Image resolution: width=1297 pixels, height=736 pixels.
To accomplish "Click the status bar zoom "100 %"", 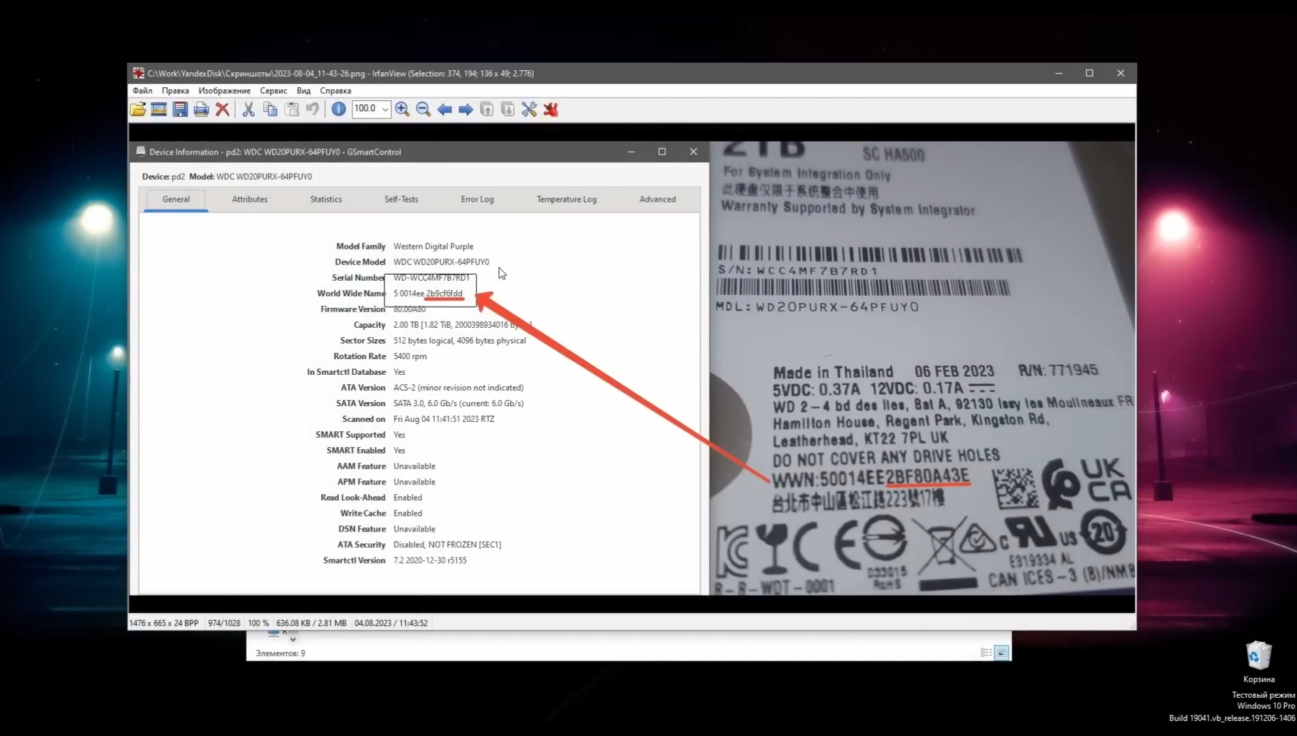I will [x=258, y=623].
